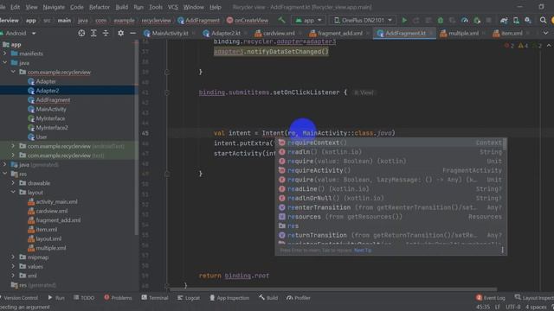
Task: Click Sync Project with Gradle icon
Action: click(504, 21)
